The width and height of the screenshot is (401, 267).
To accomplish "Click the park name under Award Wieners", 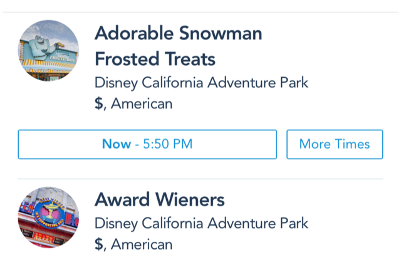I will click(201, 224).
